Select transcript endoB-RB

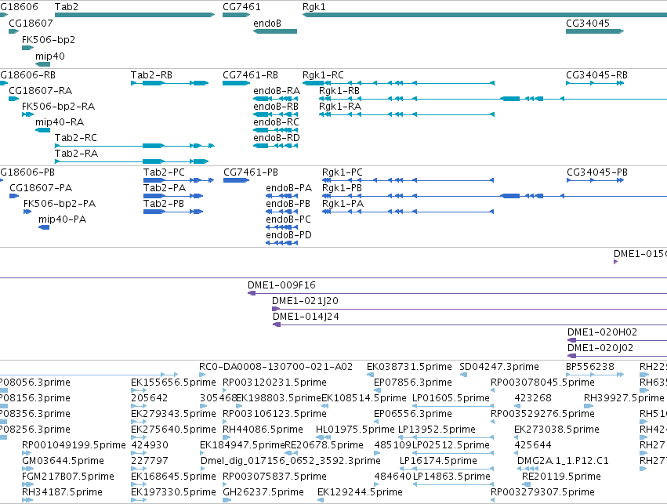coord(276,107)
